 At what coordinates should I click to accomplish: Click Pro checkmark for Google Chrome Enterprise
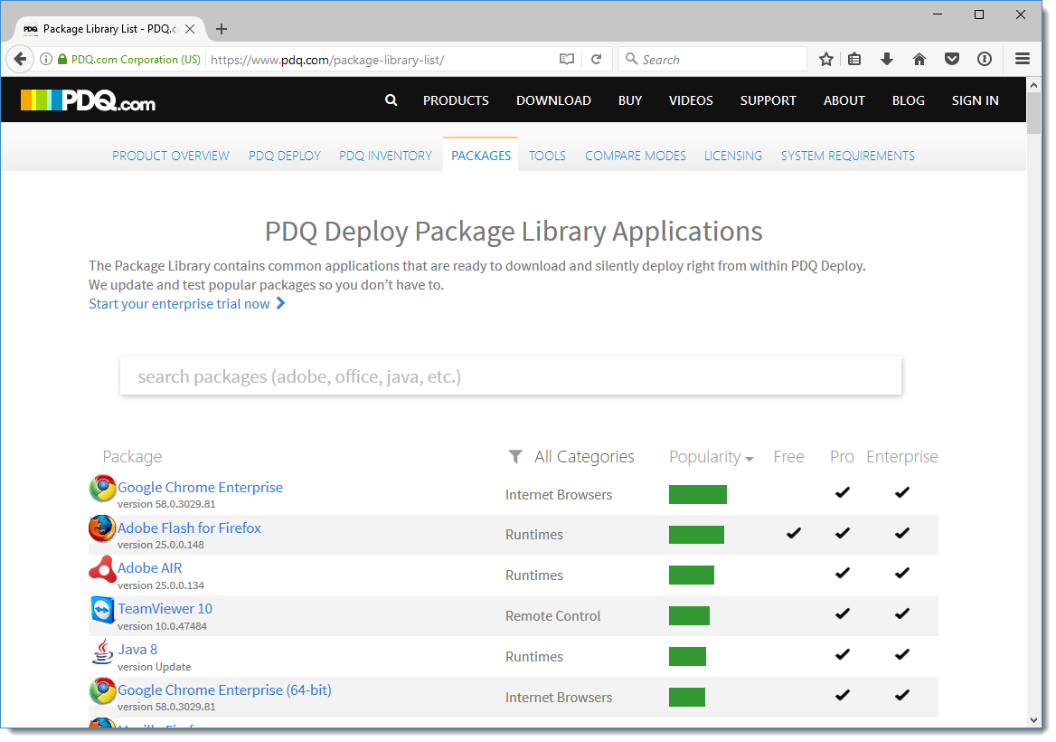click(x=842, y=493)
